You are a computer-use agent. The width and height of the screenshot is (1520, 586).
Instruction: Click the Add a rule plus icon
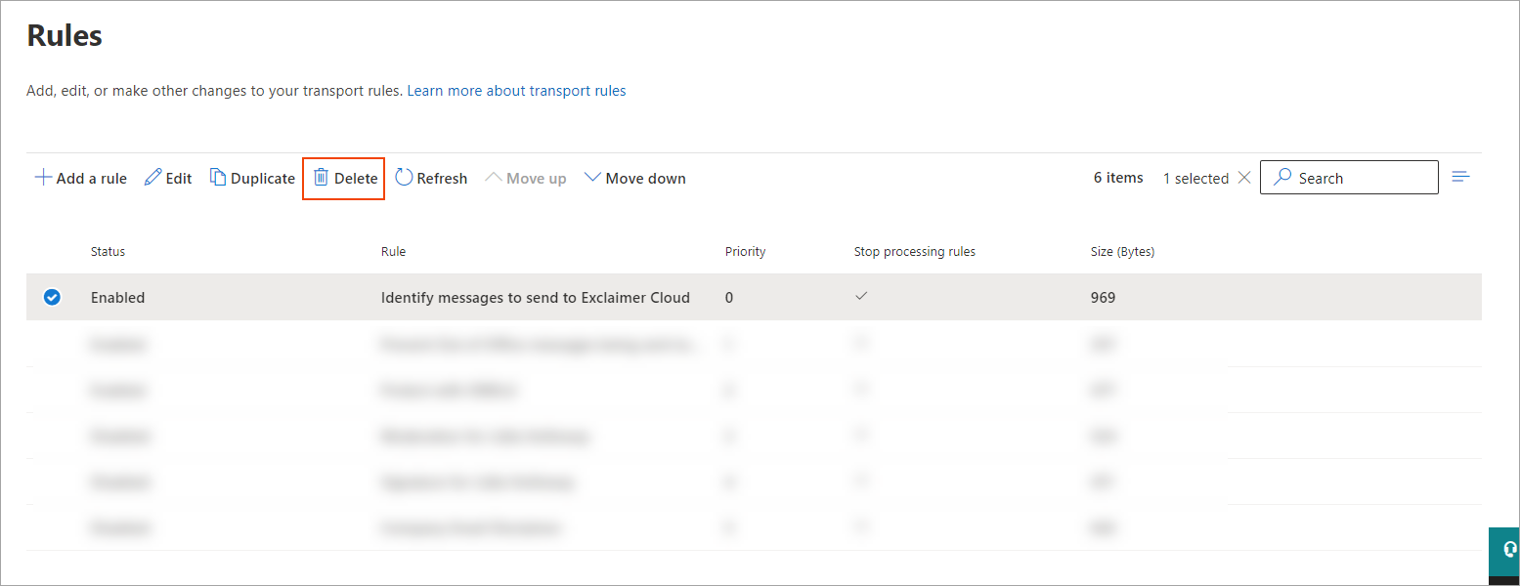coord(43,178)
